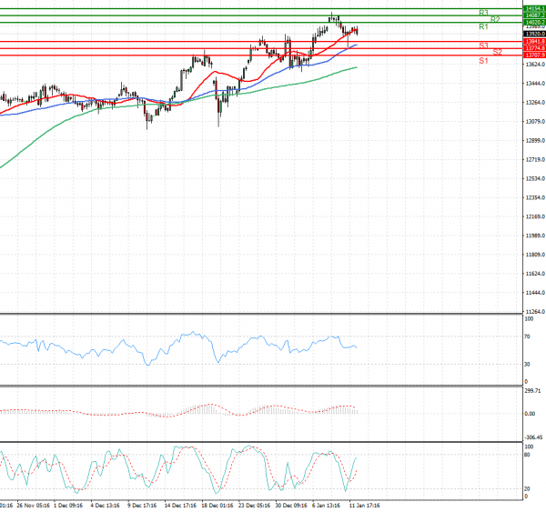The height and width of the screenshot is (512, 546).
Task: Click the 6 Jan 13:16 time label
Action: tap(327, 506)
